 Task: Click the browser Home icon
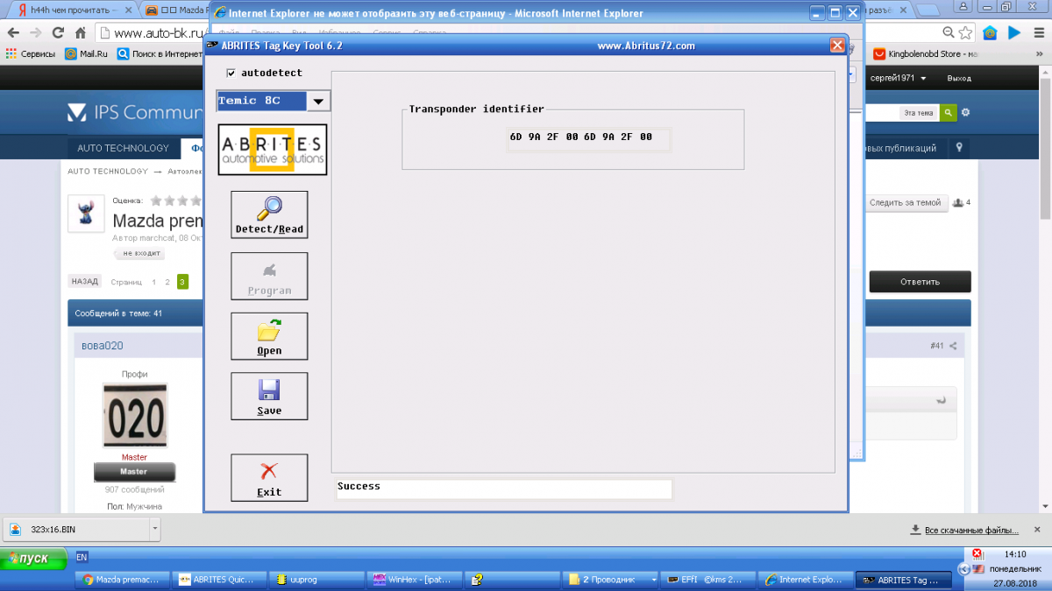81,32
